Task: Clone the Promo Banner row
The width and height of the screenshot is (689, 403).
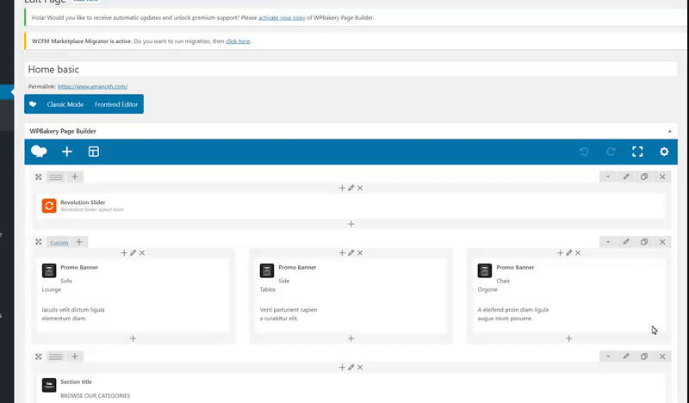Action: pos(644,242)
